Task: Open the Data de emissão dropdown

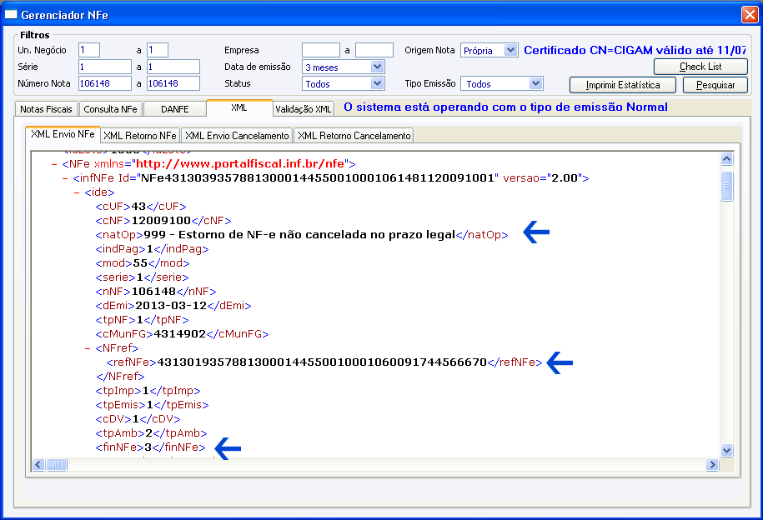Action: pos(377,67)
